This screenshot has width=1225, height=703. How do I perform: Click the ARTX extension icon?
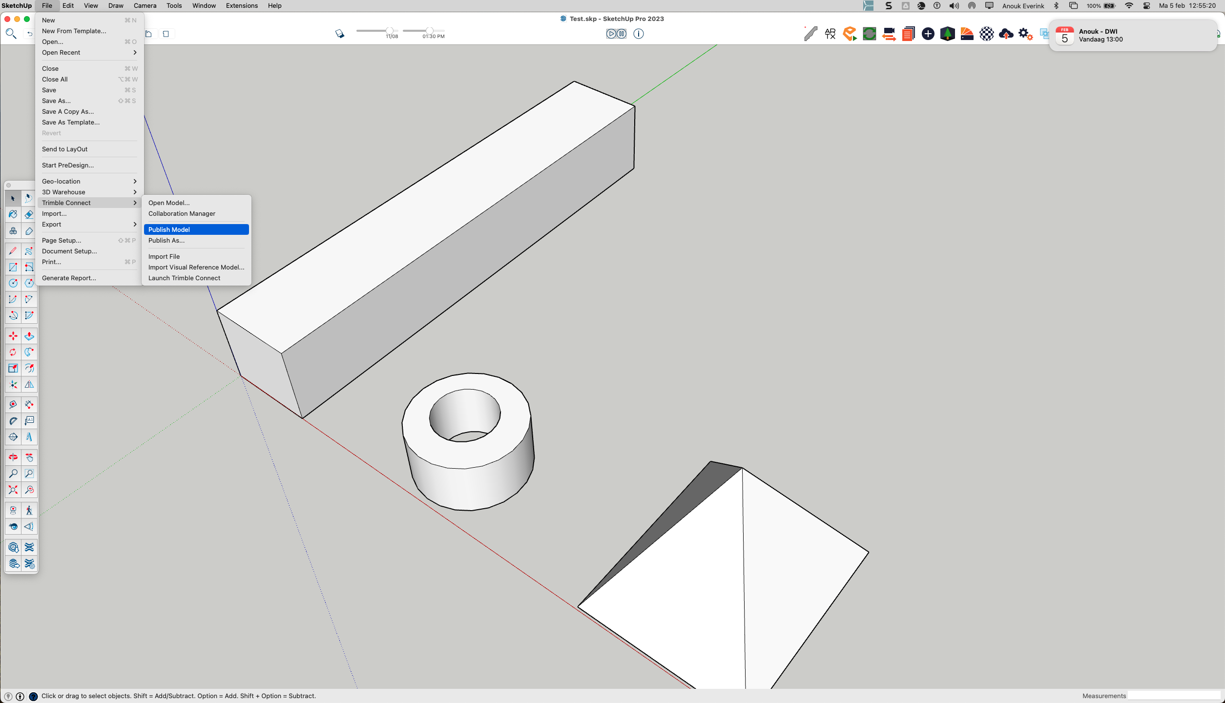click(x=830, y=34)
